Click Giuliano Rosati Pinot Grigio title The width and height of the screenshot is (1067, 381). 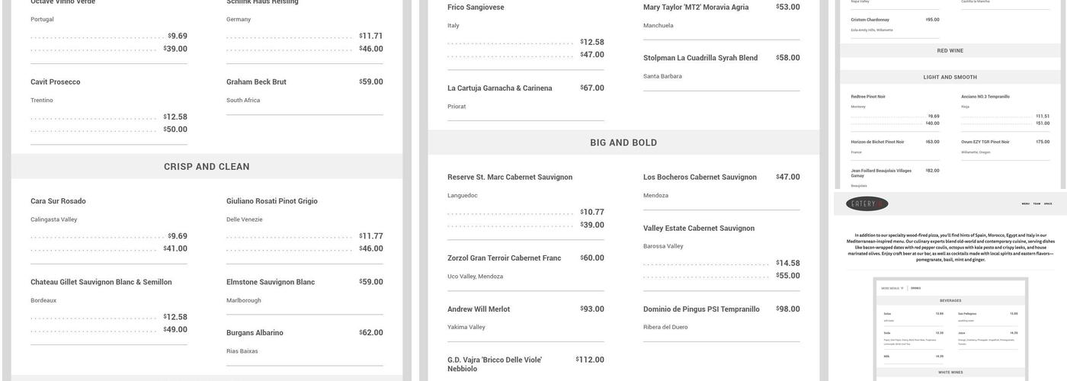click(272, 201)
